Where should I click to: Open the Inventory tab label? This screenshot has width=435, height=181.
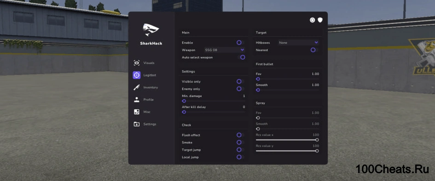pyautogui.click(x=151, y=87)
